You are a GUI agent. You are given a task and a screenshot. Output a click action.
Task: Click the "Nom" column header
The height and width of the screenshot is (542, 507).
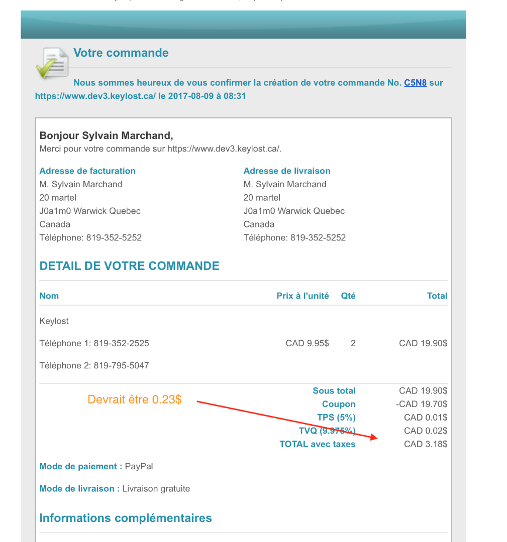[49, 296]
